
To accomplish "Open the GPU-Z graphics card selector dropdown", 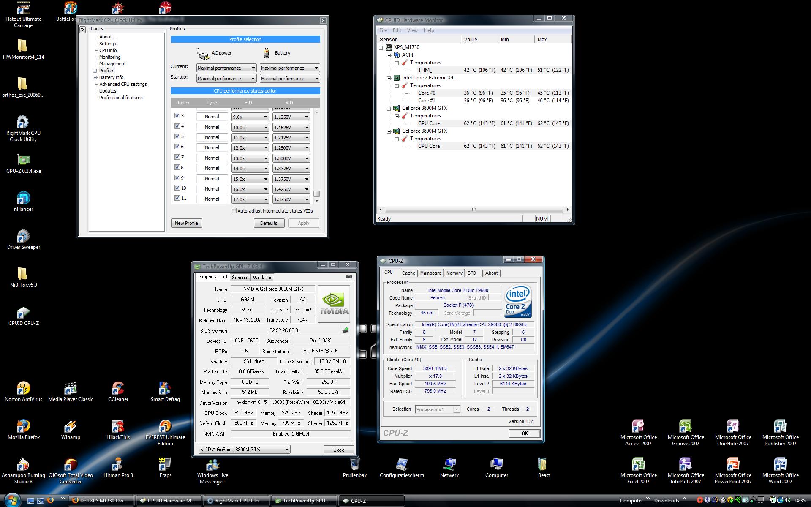I will 244,450.
